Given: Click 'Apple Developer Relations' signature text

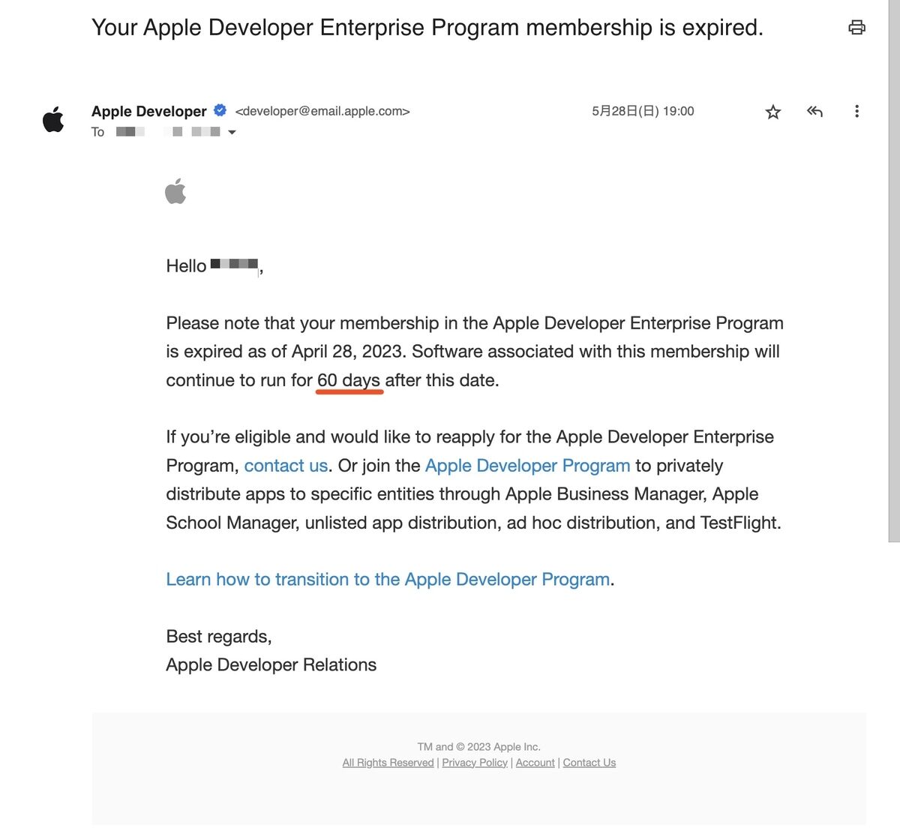Looking at the screenshot, I should [271, 665].
